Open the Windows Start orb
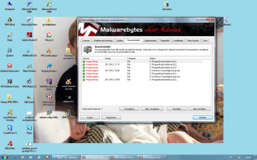The width and height of the screenshot is (257, 160). pyautogui.click(x=4, y=157)
